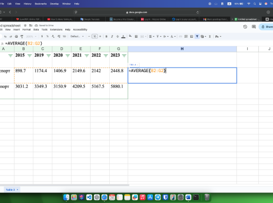Star the spreadsheet
This screenshot has height=203, width=273.
coord(25,25)
